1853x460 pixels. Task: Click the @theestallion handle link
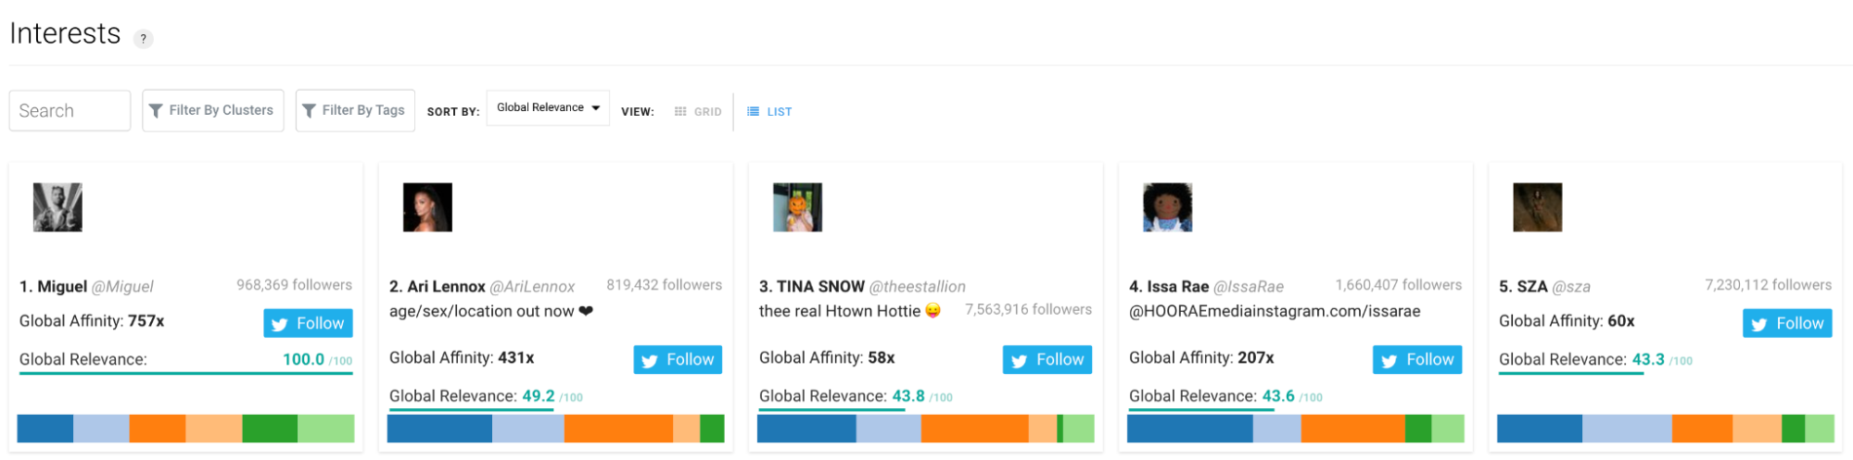[917, 287]
